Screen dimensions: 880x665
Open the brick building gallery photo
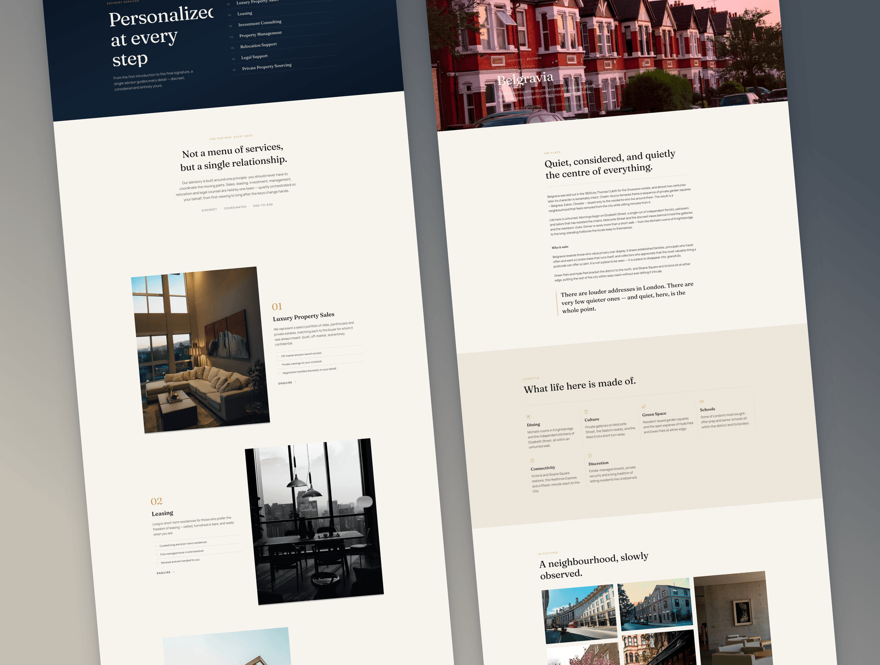(656, 604)
